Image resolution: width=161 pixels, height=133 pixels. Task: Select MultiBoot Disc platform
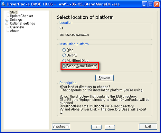[x=75, y=61]
